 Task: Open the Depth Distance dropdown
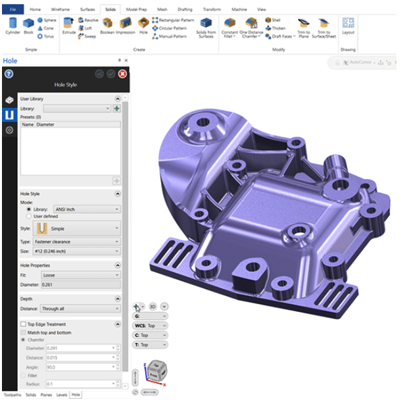pos(80,308)
